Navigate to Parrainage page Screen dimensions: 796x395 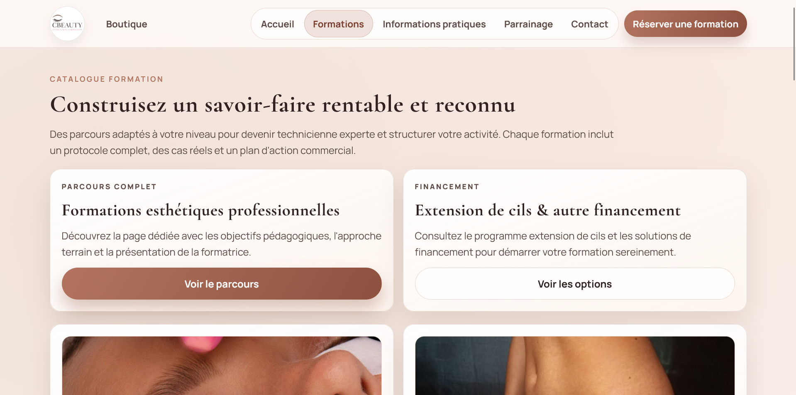pyautogui.click(x=528, y=24)
